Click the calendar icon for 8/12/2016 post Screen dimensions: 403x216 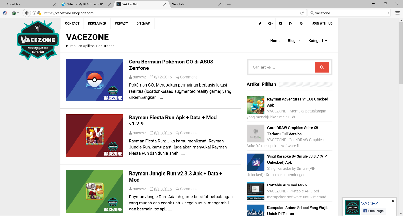[x=151, y=77]
